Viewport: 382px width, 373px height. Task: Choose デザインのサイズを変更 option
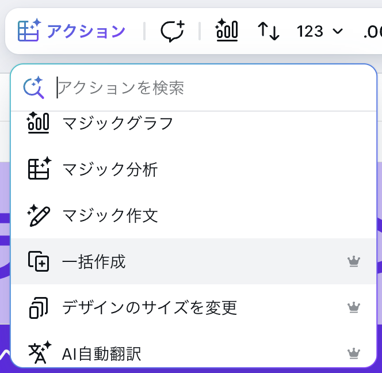pos(193,307)
